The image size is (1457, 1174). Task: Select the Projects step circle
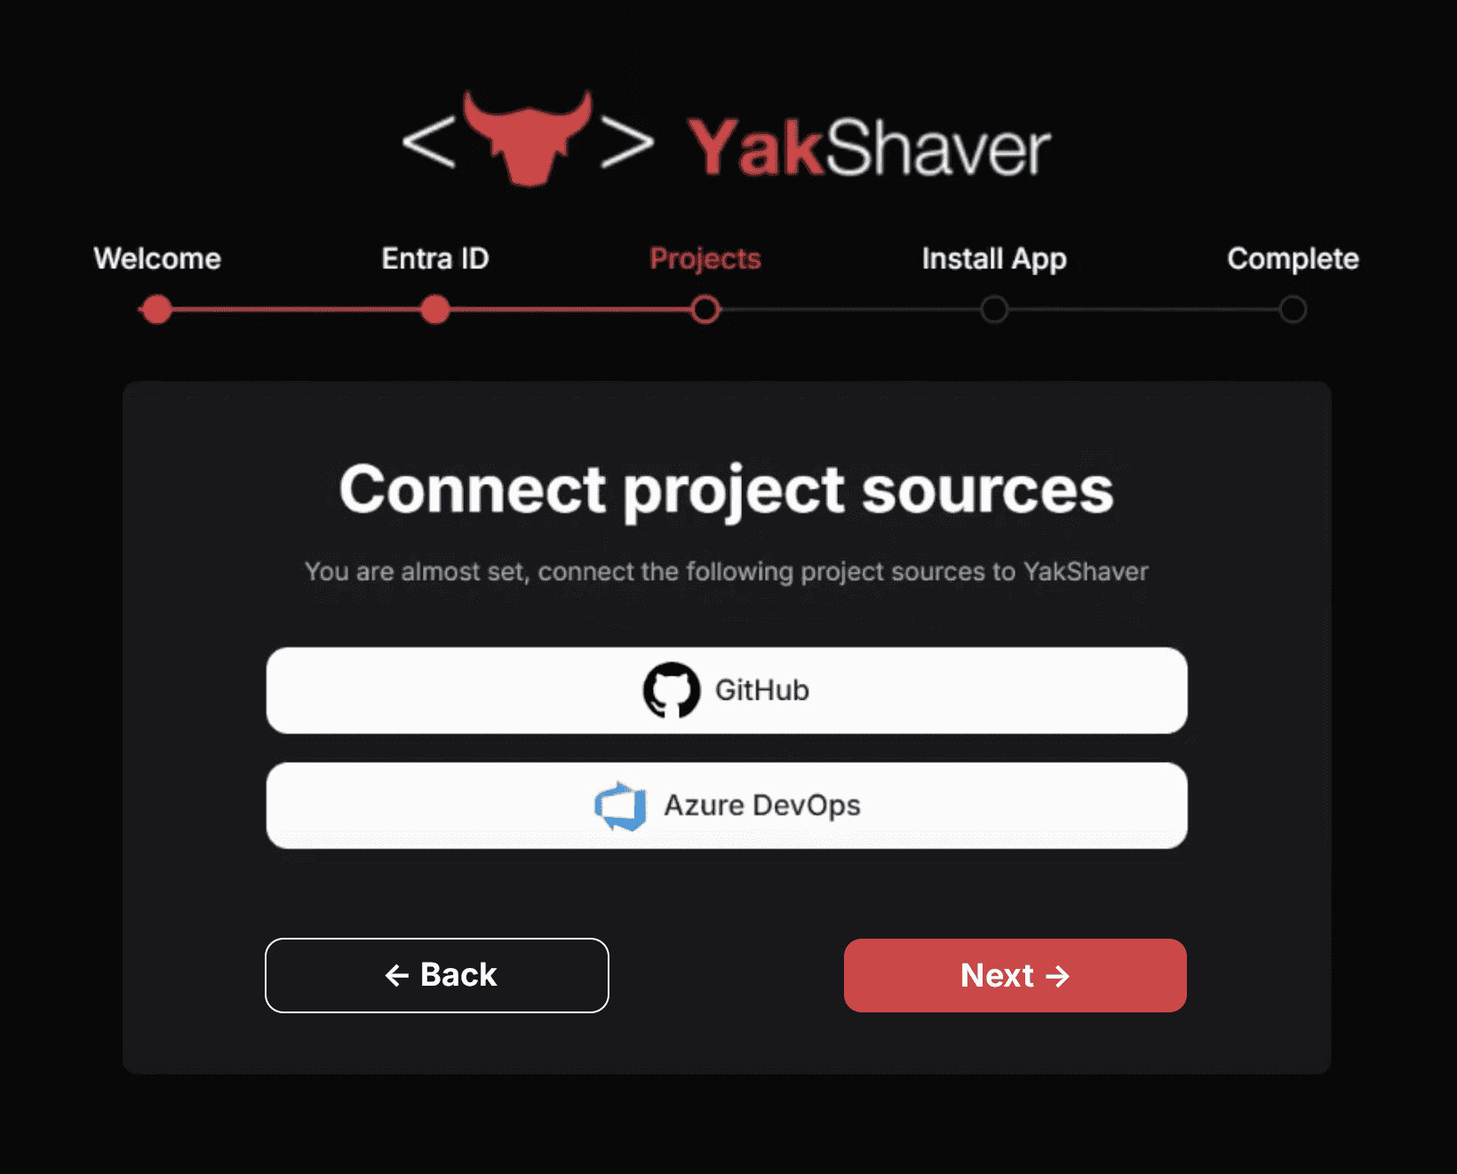pyautogui.click(x=705, y=310)
